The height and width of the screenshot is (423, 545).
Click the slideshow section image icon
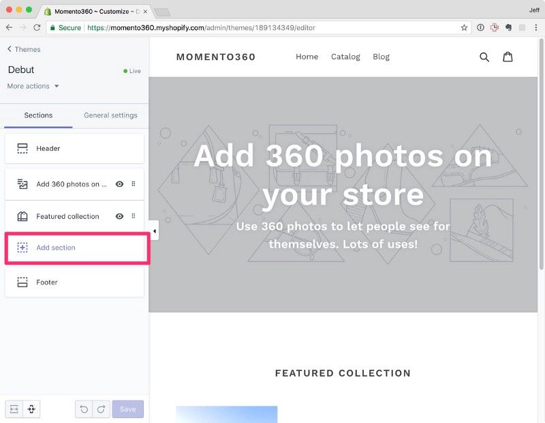(22, 184)
